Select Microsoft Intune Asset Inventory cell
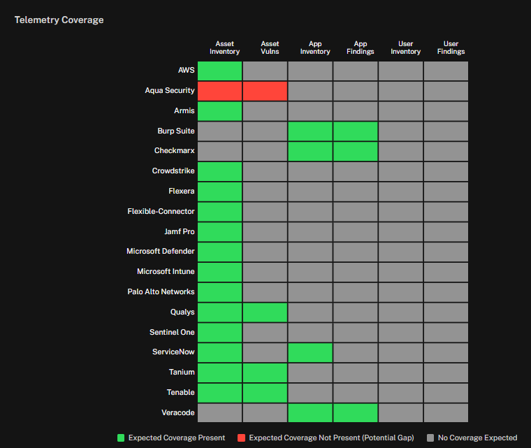The height and width of the screenshot is (448, 531). point(220,272)
